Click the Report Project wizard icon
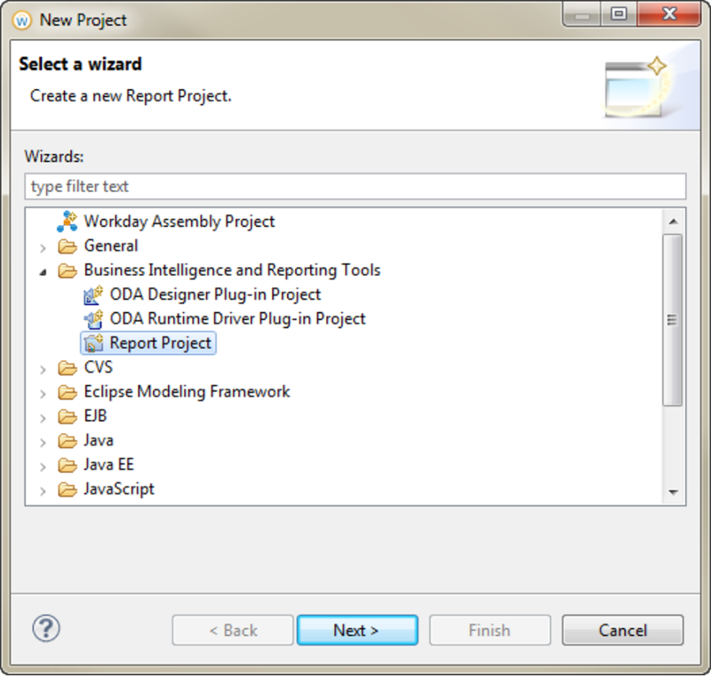Image resolution: width=711 pixels, height=676 pixels. 93,343
